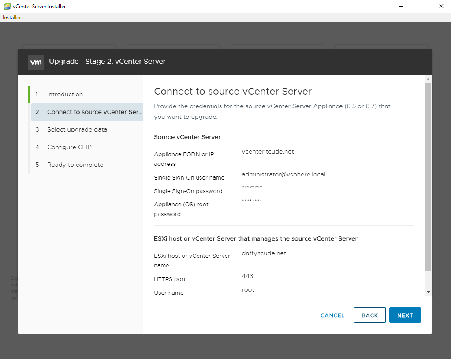Viewport: 451px width, 359px height.
Task: Select step 5 Ready to complete
Action: coord(75,165)
